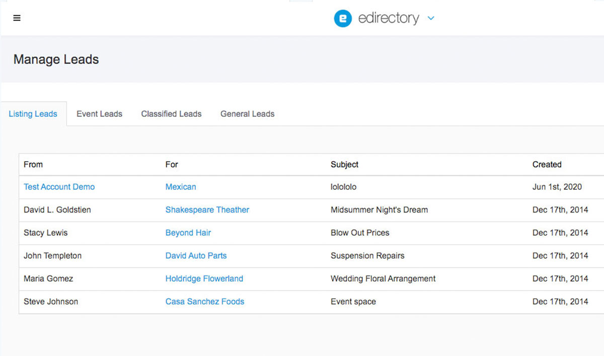Click the Beyond Hair listing link
The width and height of the screenshot is (604, 356).
pos(188,233)
